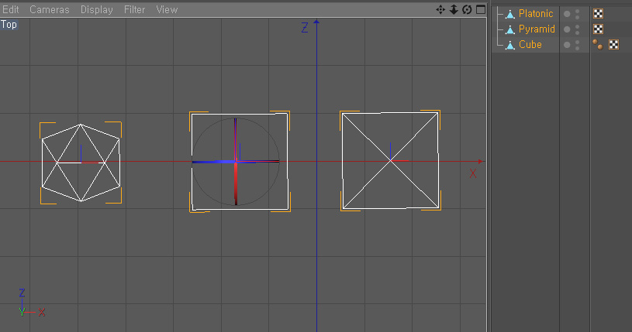Select the Platonic object in the object manager
Viewport: 632px width, 332px height.
[x=536, y=14]
